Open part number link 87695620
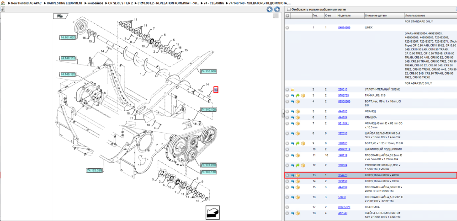The width and height of the screenshot is (457, 221). click(344, 207)
